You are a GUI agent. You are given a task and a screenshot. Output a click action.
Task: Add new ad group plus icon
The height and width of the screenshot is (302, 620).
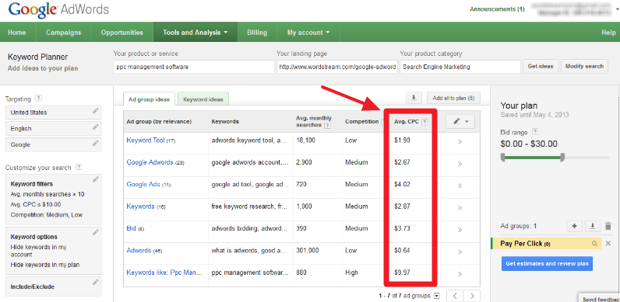pos(575,226)
